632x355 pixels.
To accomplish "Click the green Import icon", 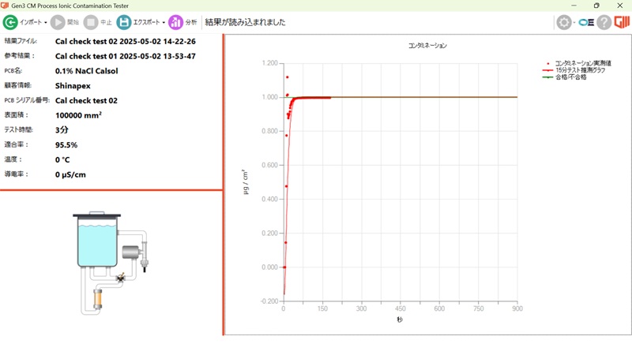I will 10,23.
